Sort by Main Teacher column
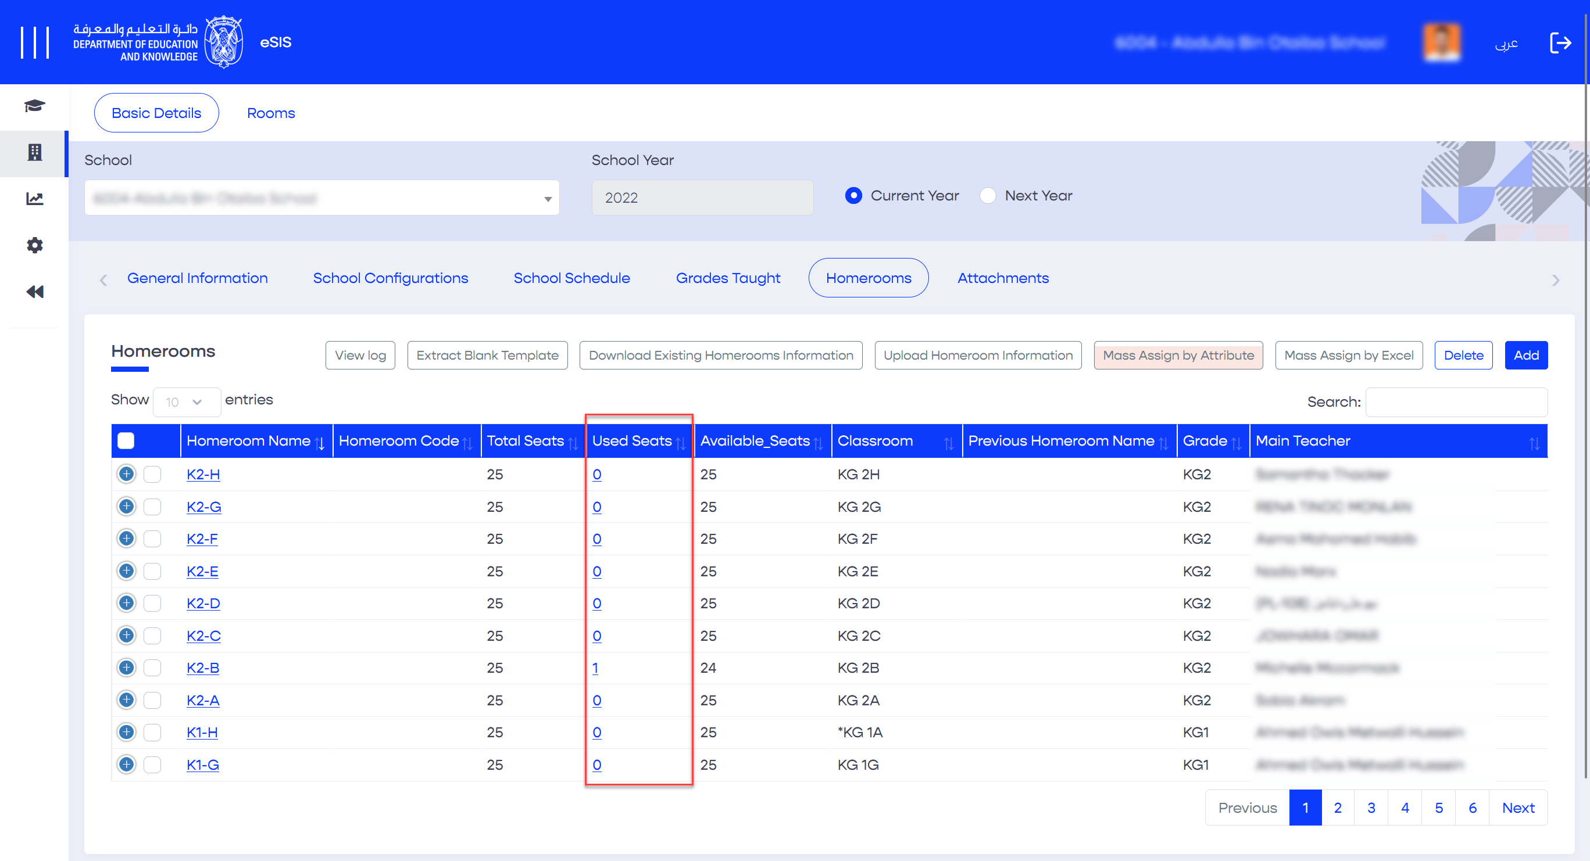The width and height of the screenshot is (1590, 861). (x=1398, y=441)
